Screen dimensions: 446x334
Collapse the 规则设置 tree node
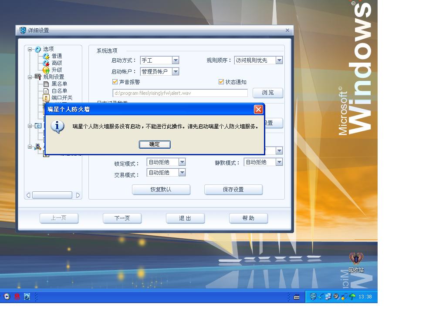pyautogui.click(x=30, y=77)
